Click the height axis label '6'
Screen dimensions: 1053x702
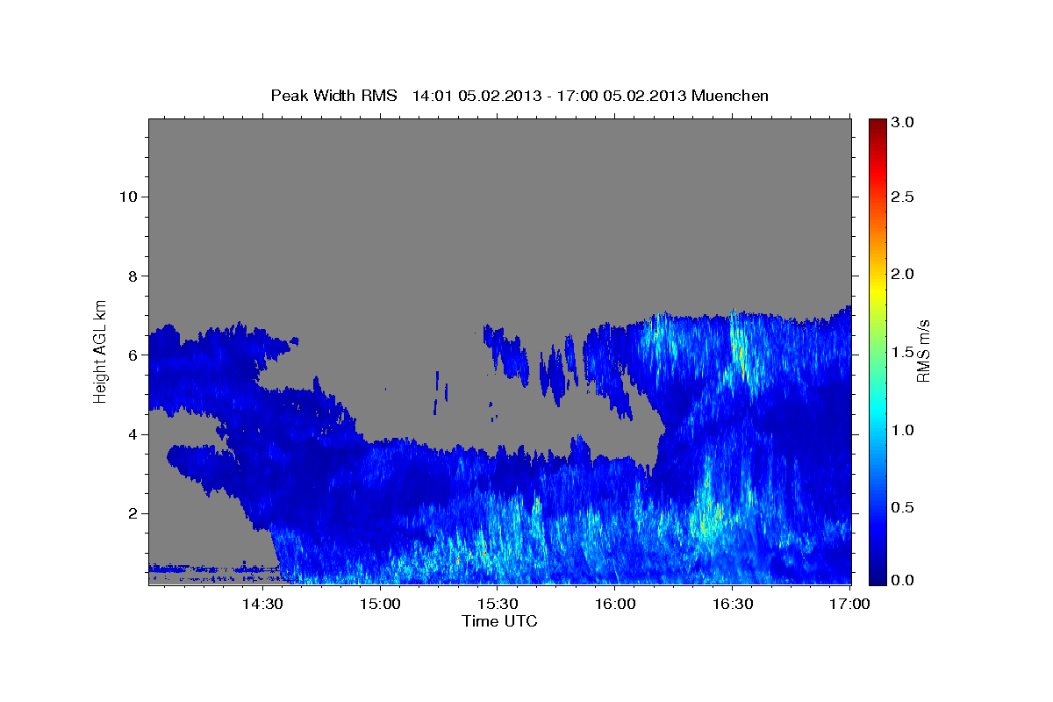point(132,355)
